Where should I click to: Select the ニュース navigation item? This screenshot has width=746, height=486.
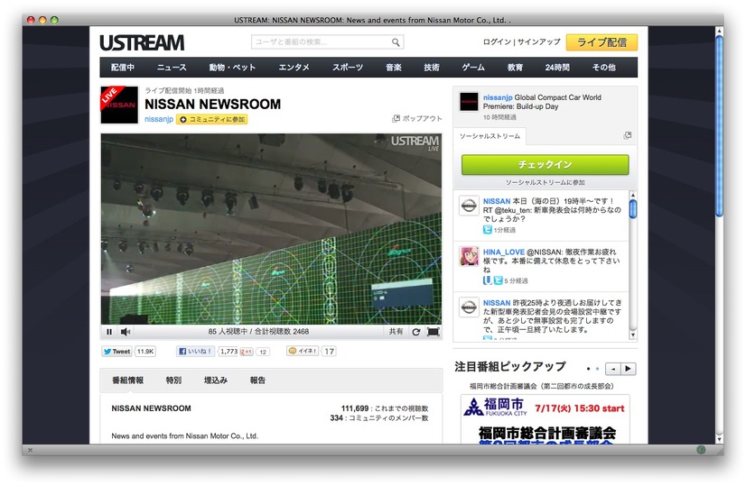tap(172, 68)
